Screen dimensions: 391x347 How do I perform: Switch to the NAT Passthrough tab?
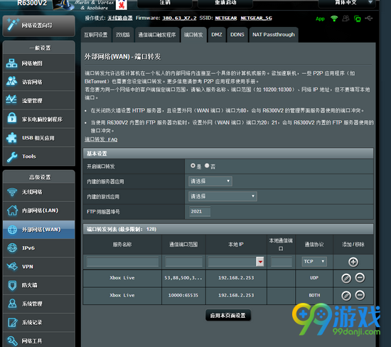[274, 35]
